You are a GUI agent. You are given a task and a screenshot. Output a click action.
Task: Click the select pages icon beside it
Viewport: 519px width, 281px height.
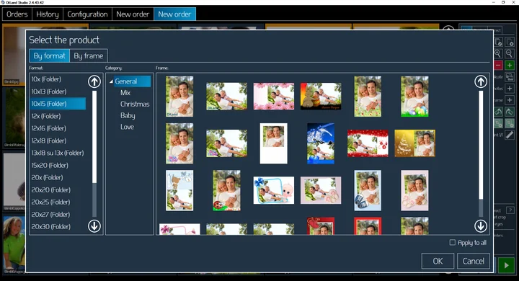(x=498, y=42)
